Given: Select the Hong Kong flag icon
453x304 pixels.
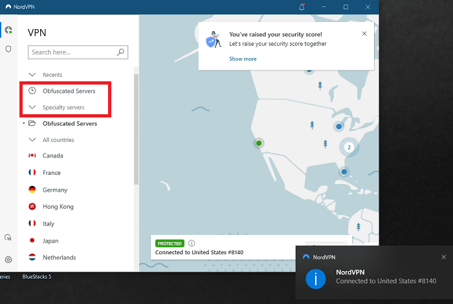Looking at the screenshot, I should click(x=32, y=207).
